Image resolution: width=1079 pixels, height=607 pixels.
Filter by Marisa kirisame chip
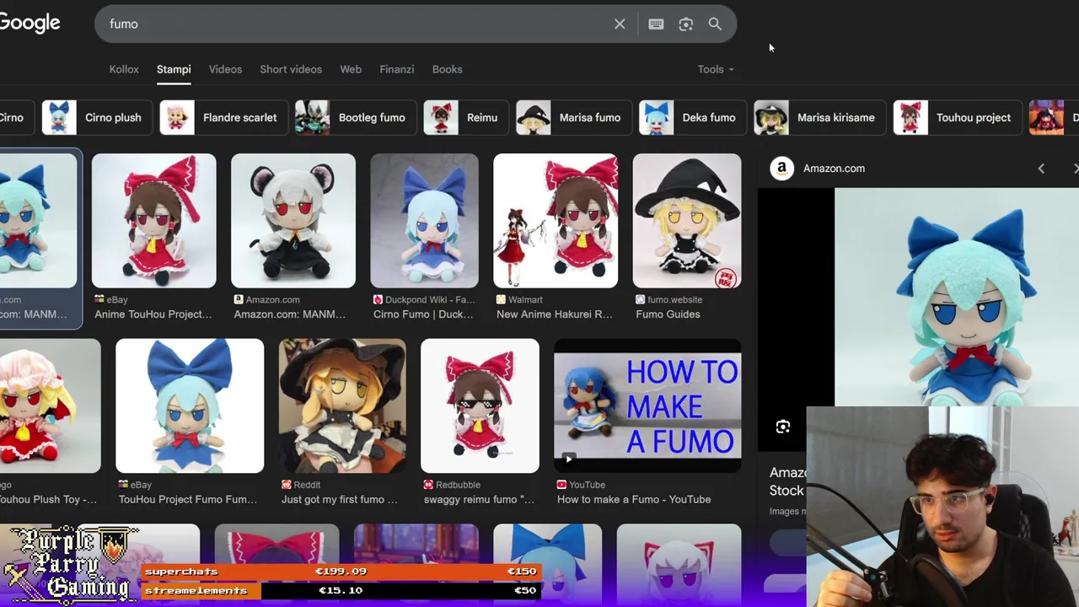tap(819, 117)
